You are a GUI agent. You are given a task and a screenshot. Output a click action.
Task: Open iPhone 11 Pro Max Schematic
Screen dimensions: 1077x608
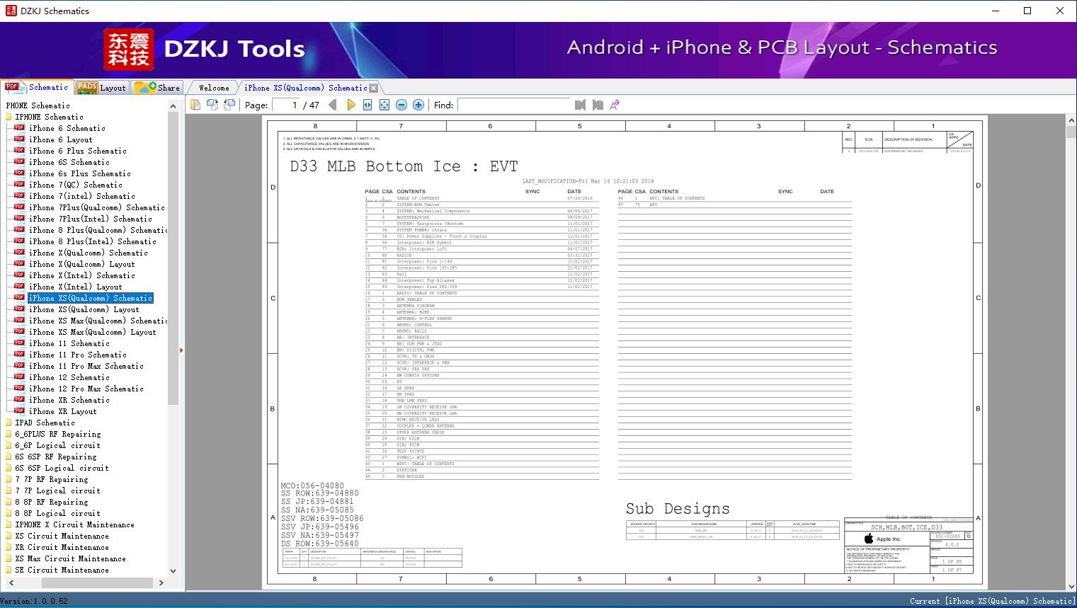[x=86, y=366]
